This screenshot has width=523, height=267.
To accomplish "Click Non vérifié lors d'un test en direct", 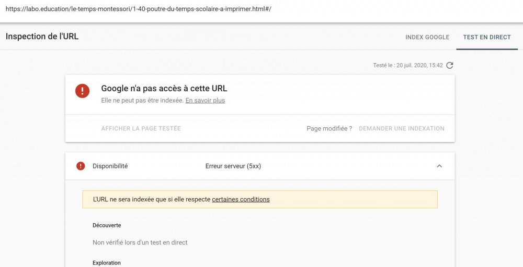I will point(140,242).
